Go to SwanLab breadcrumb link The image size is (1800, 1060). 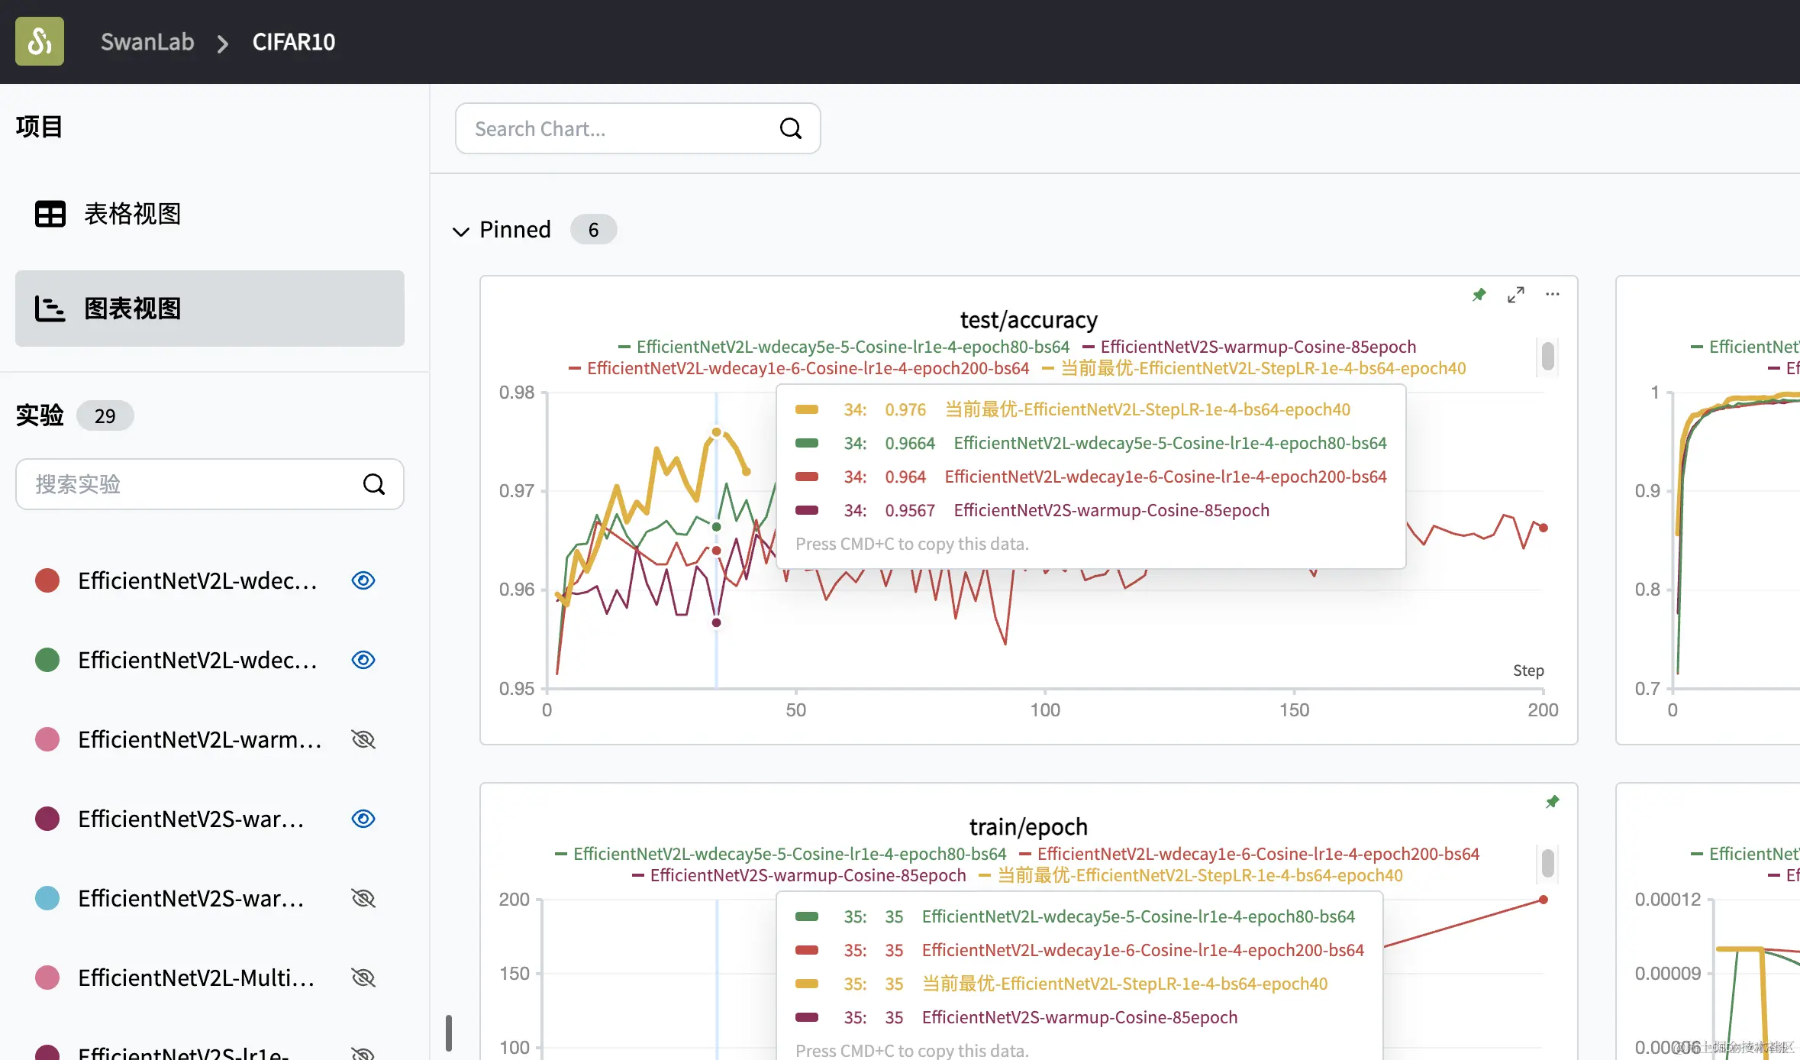[x=147, y=42]
